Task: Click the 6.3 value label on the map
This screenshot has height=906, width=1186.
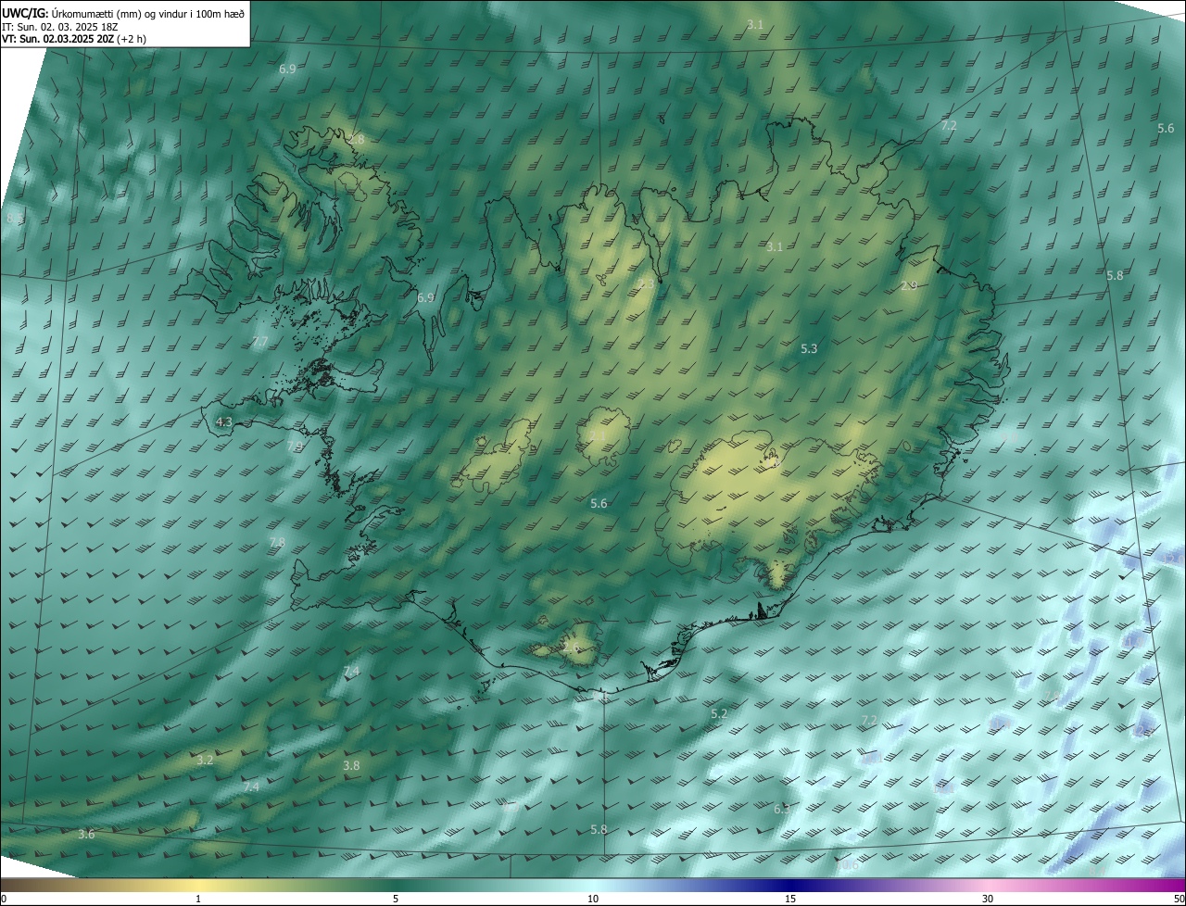Action: pos(782,809)
